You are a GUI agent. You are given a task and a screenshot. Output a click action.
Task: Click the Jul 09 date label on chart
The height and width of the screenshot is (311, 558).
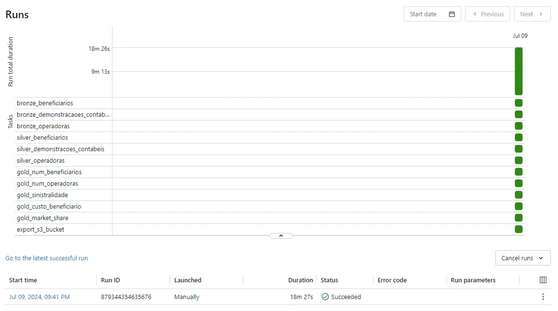point(520,35)
